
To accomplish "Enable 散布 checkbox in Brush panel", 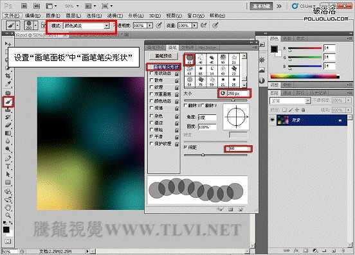I will 152,80.
